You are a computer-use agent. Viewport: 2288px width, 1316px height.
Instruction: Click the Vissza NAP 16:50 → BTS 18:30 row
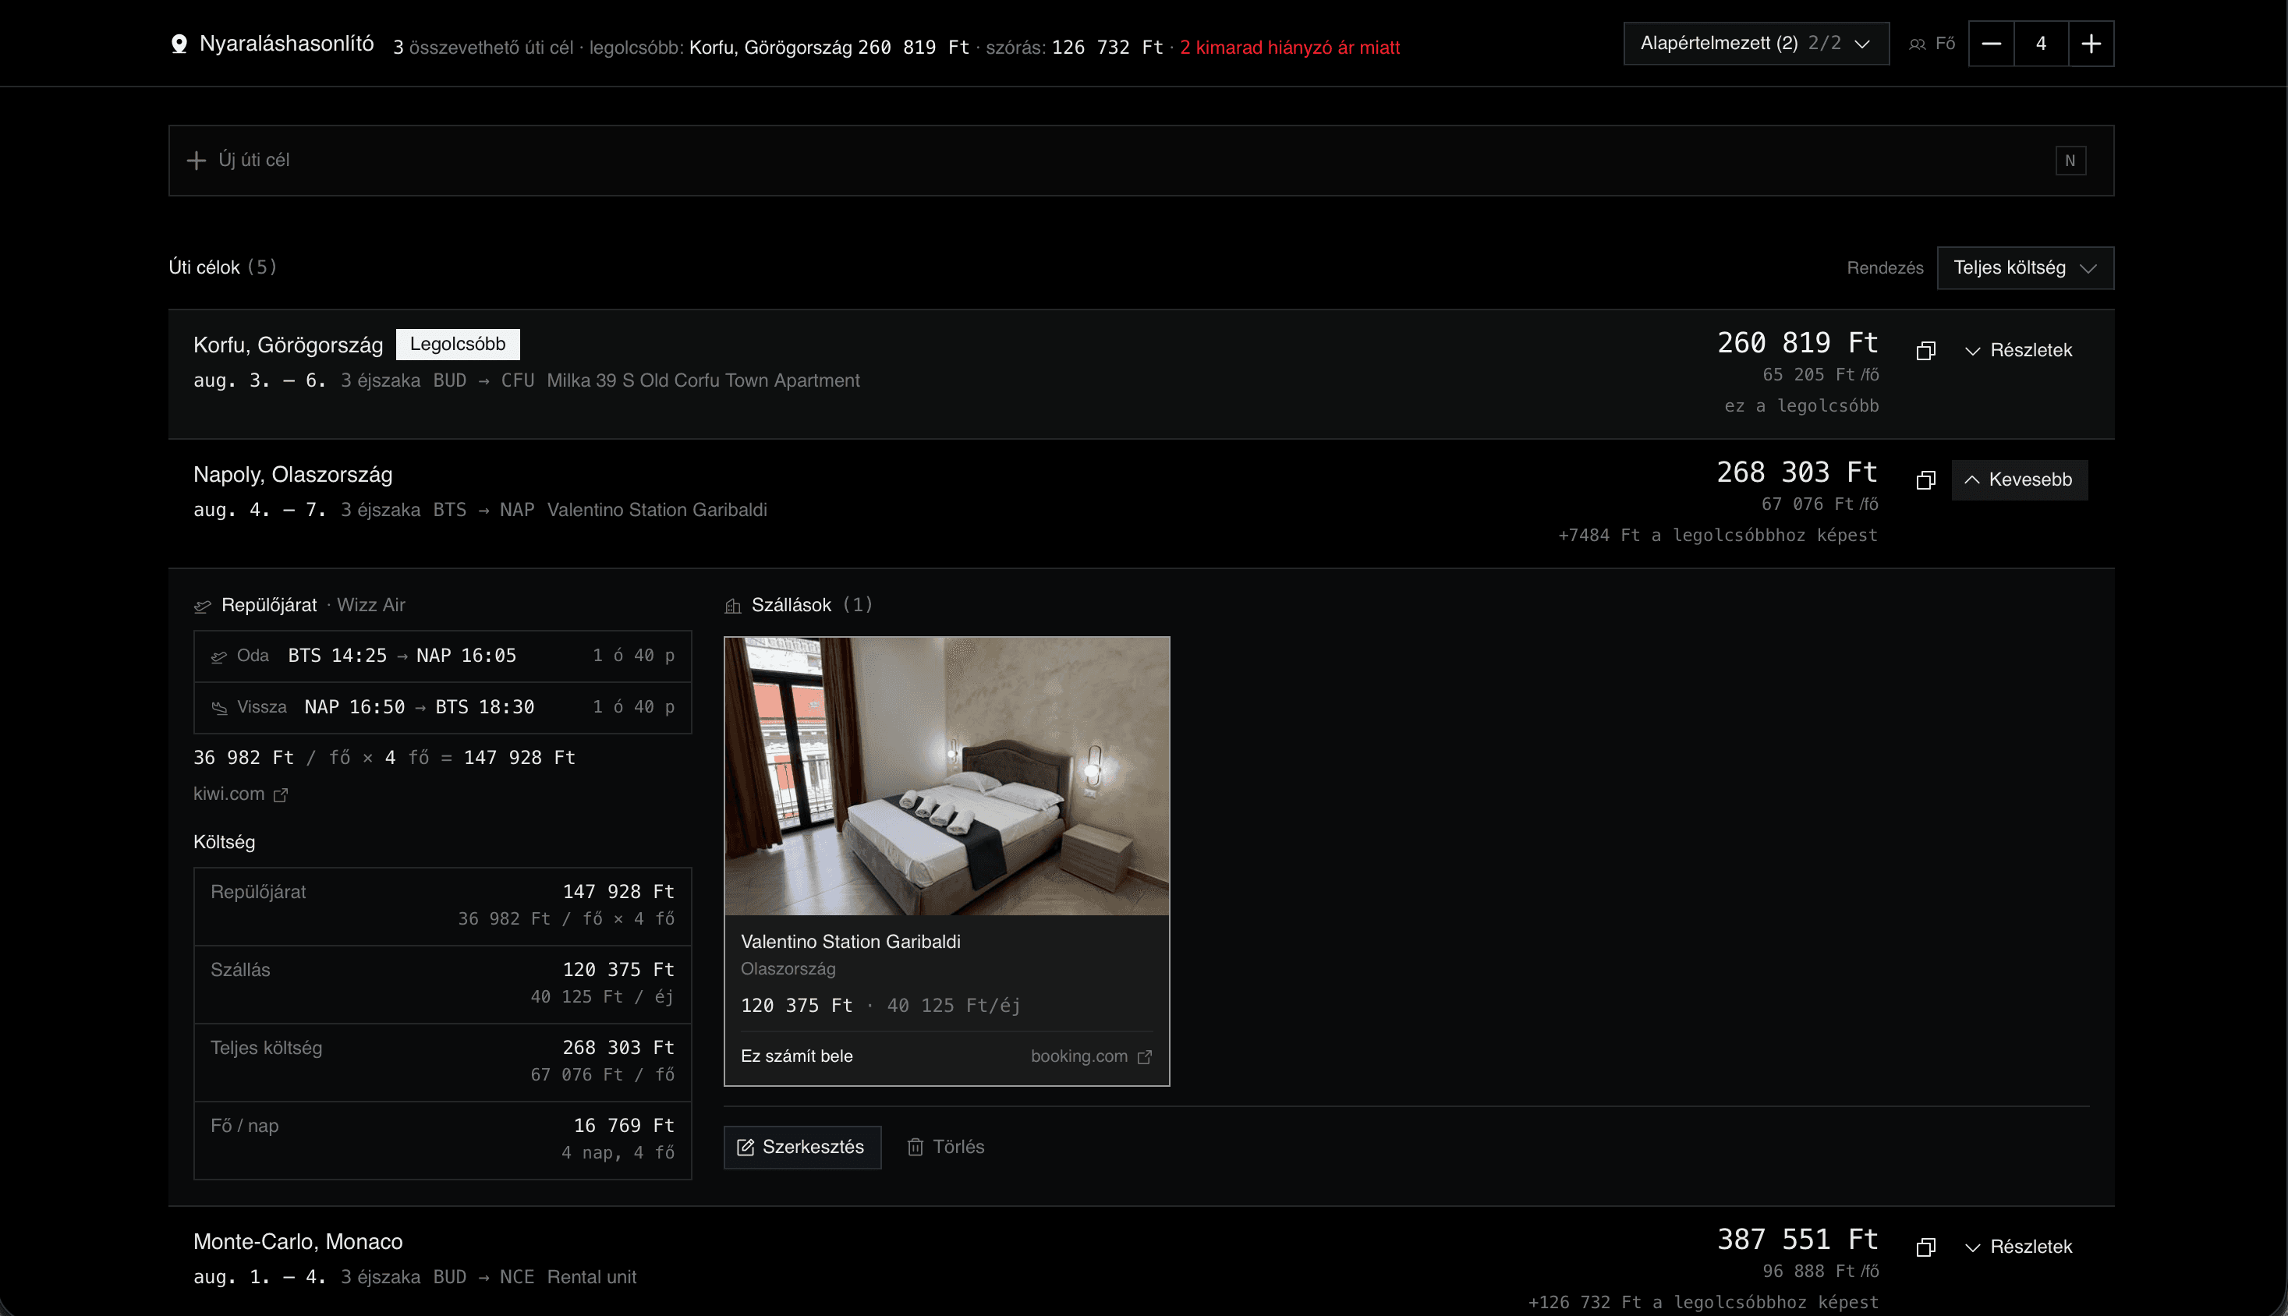(x=443, y=707)
